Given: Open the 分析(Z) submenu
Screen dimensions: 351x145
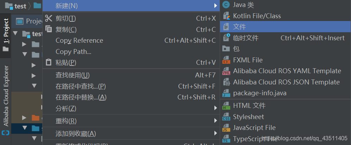Looking at the screenshot, I should click(x=131, y=108).
